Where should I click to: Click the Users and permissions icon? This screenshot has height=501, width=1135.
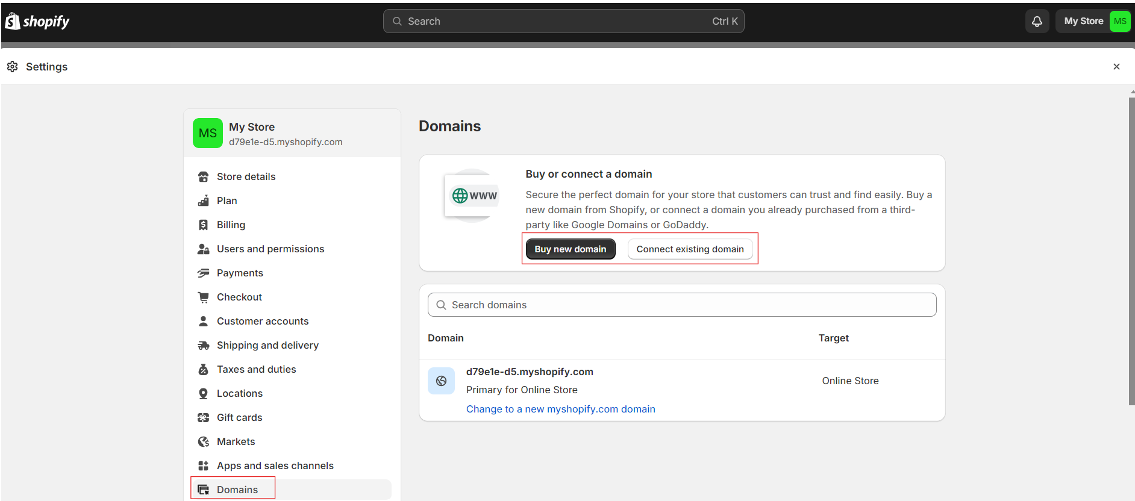[x=204, y=249]
